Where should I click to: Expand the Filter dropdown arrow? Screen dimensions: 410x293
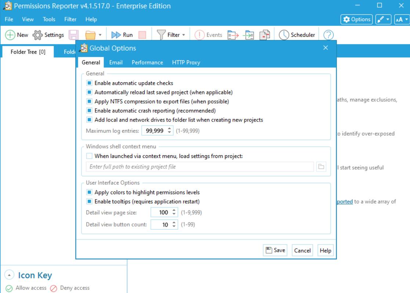(x=184, y=35)
